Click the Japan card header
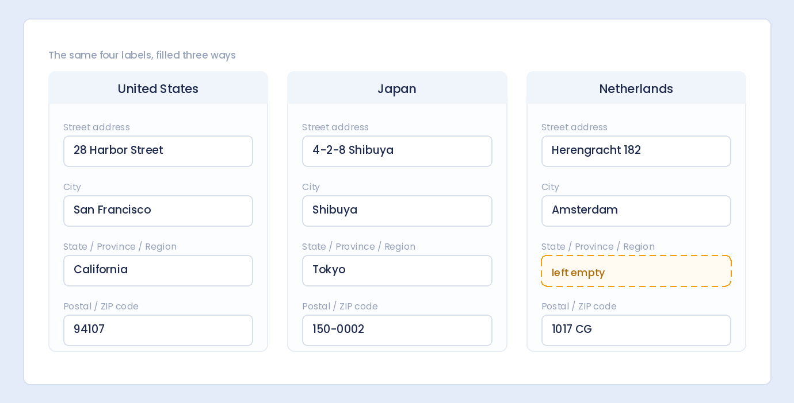Screen dimensions: 794x403 point(397,88)
